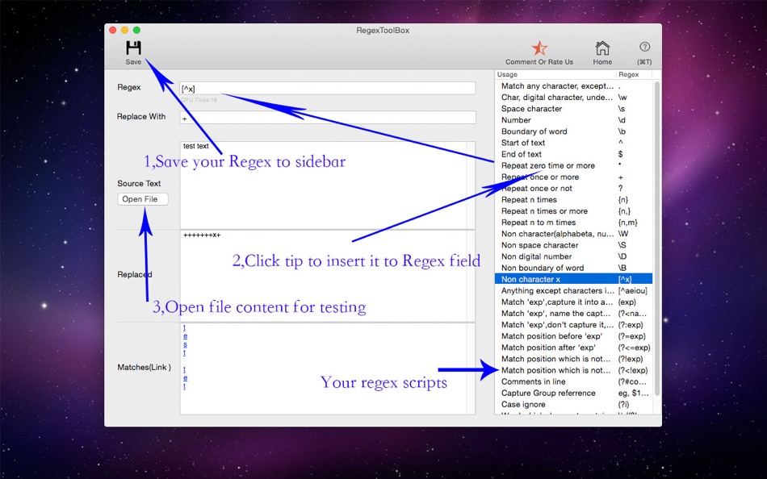Viewport: 767px width, 479px height.
Task: Select the 'Start of text' row
Action: click(573, 143)
